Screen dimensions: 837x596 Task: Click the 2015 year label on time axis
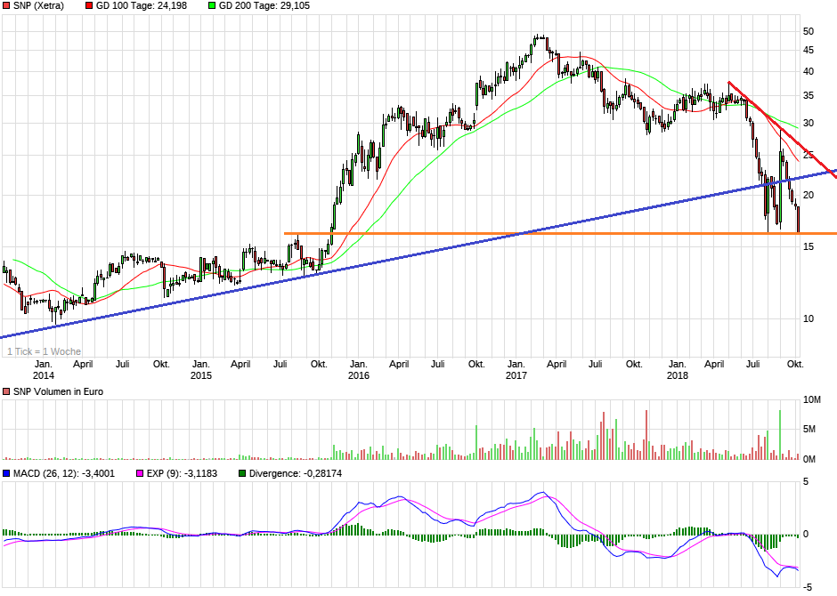coord(200,375)
